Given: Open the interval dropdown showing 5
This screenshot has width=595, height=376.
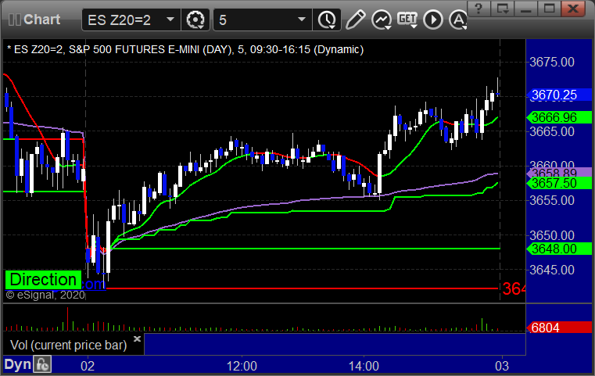Looking at the screenshot, I should tap(262, 20).
